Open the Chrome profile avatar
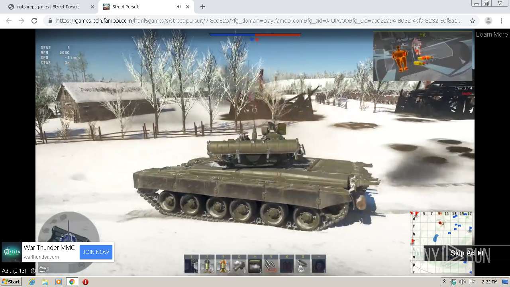Viewport: 510px width, 287px height. click(x=488, y=21)
